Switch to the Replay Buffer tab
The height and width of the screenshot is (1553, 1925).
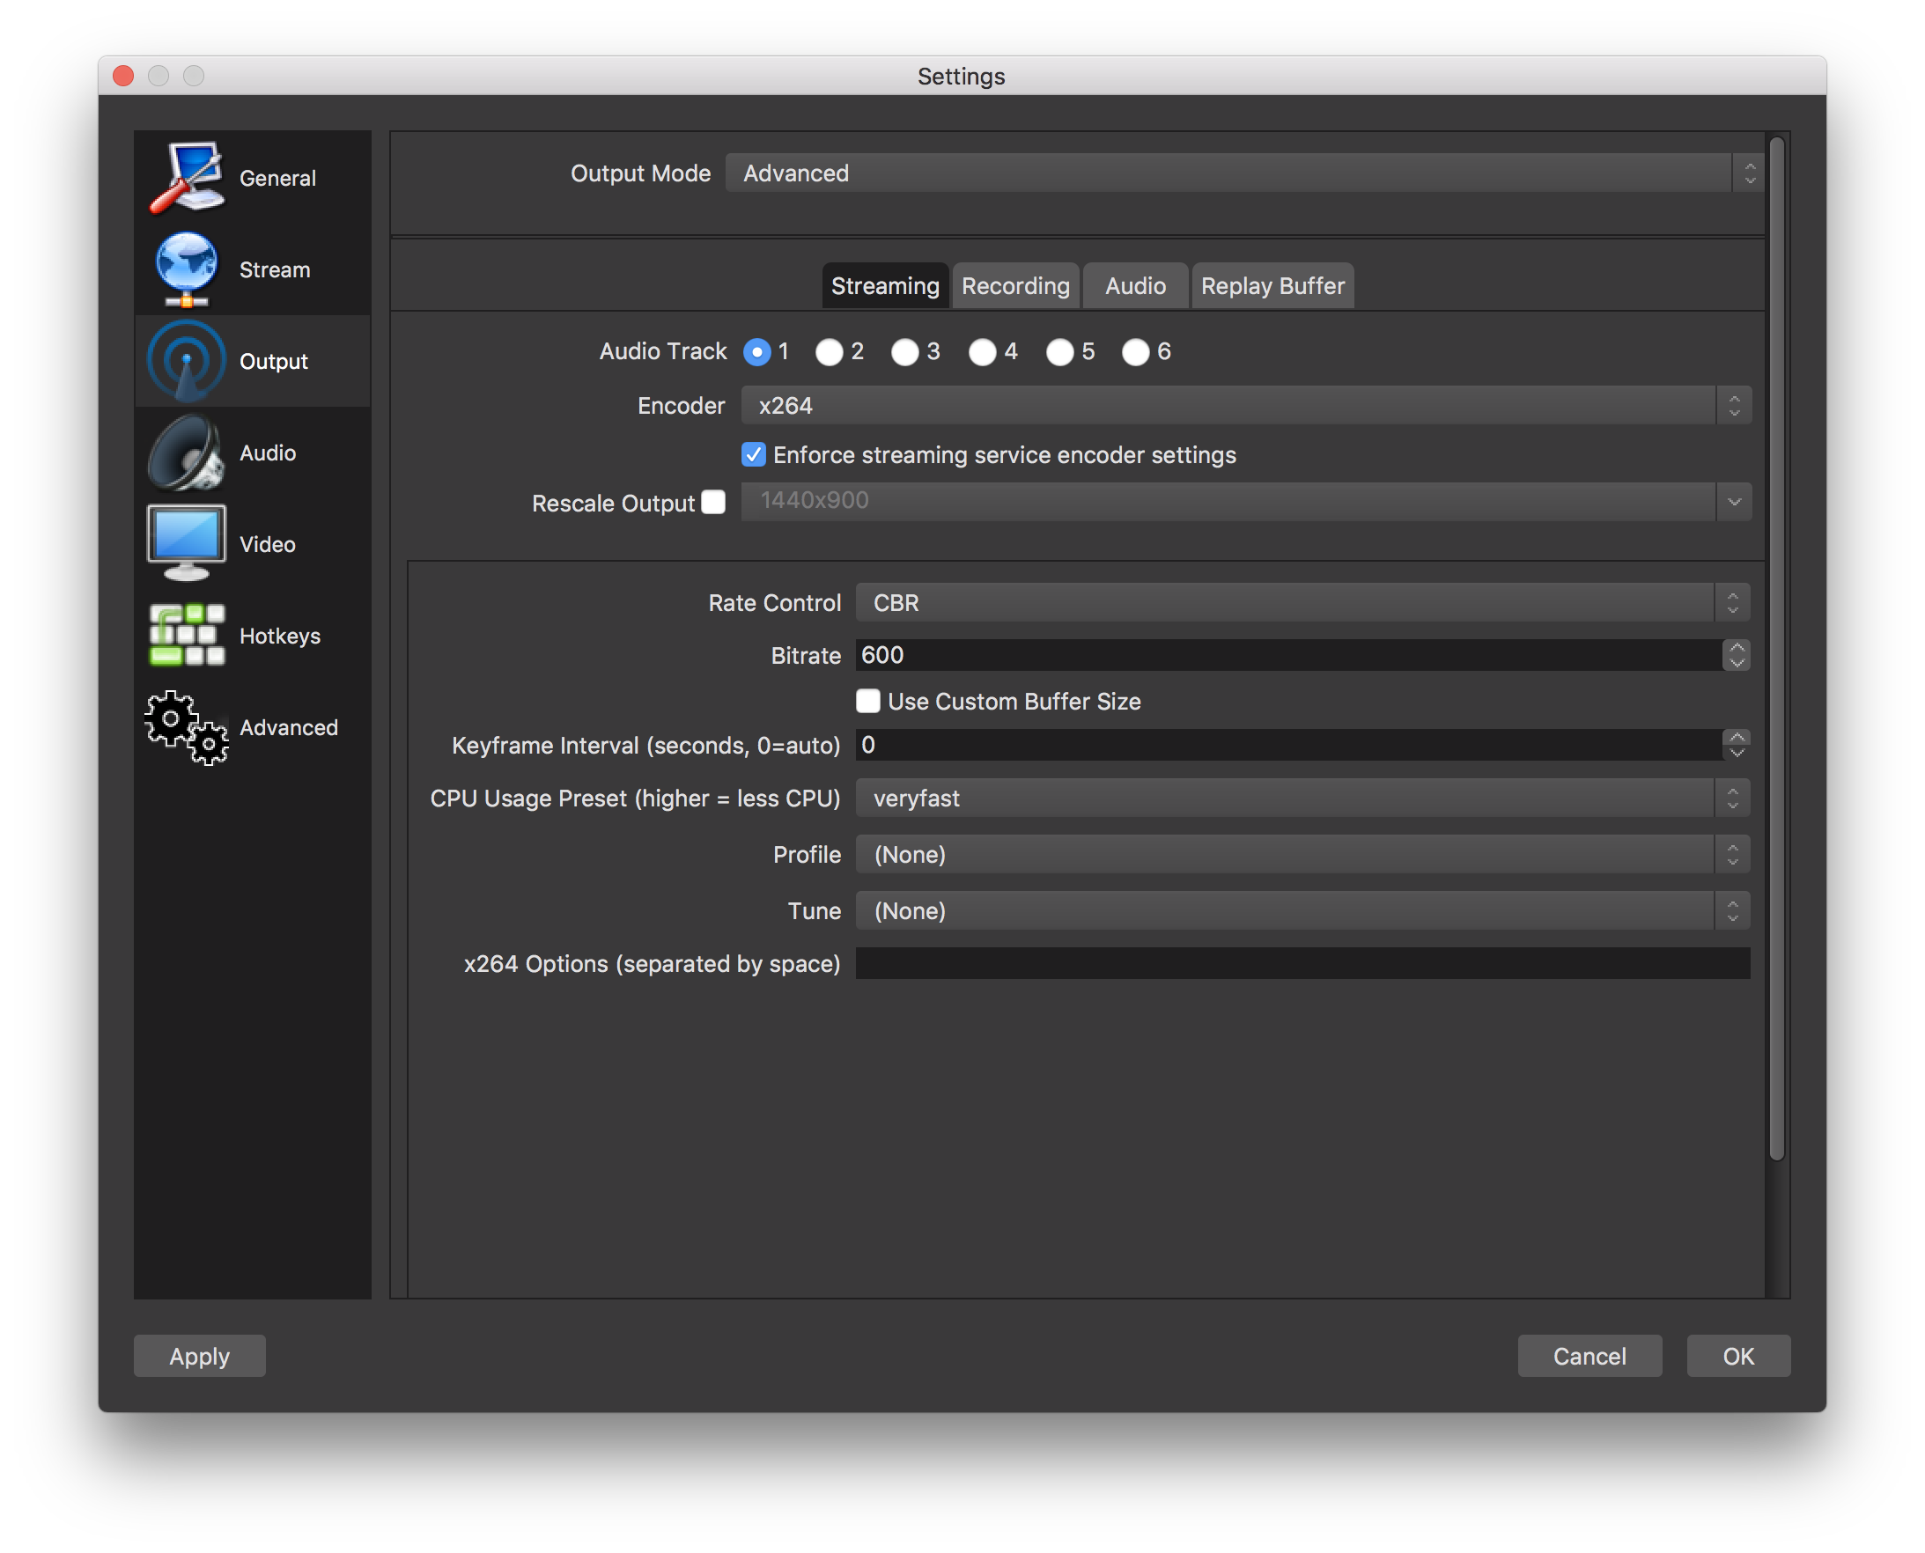click(x=1272, y=285)
